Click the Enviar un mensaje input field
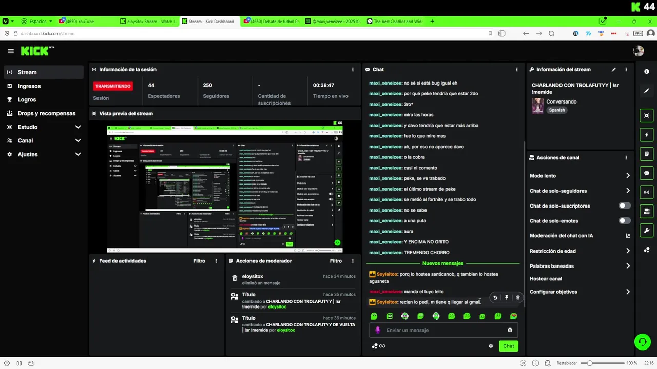This screenshot has width=657, height=369. point(443,330)
